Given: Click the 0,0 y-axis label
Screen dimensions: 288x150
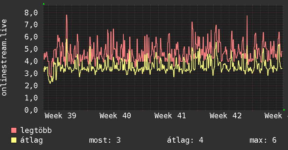Looking at the screenshot, I should (31, 110).
